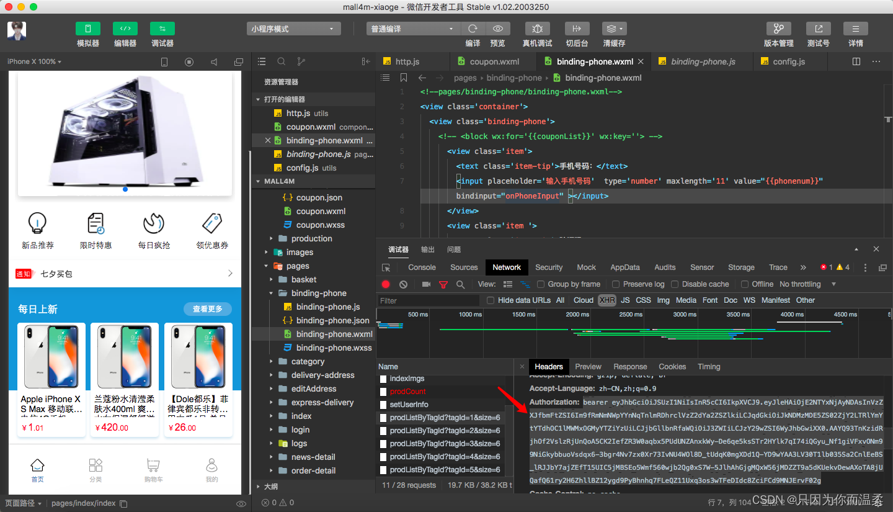Collapse the explorer sidebar icon

coord(366,61)
